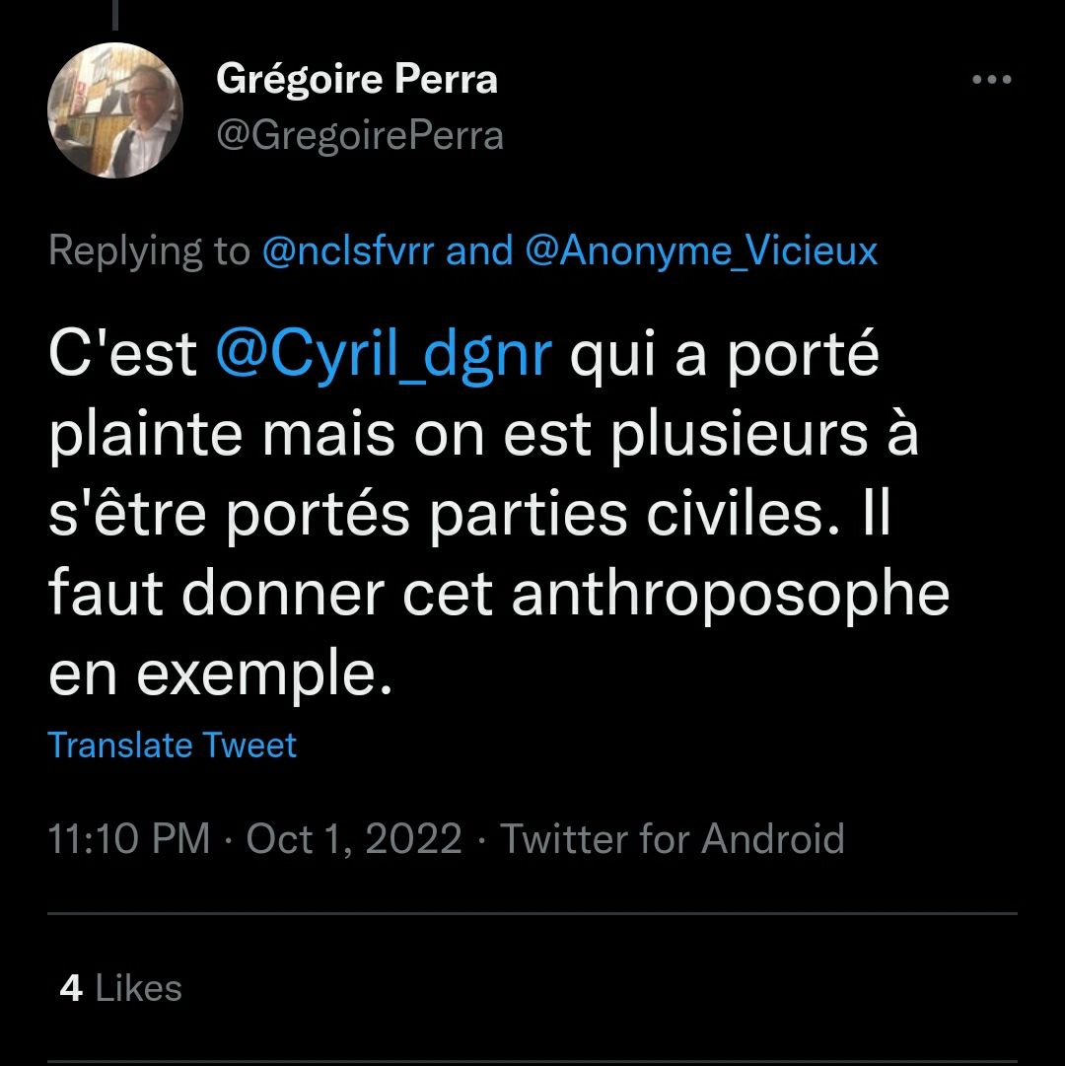Image resolution: width=1065 pixels, height=1066 pixels.
Task: Click the number 4 likes count
Action: click(71, 988)
